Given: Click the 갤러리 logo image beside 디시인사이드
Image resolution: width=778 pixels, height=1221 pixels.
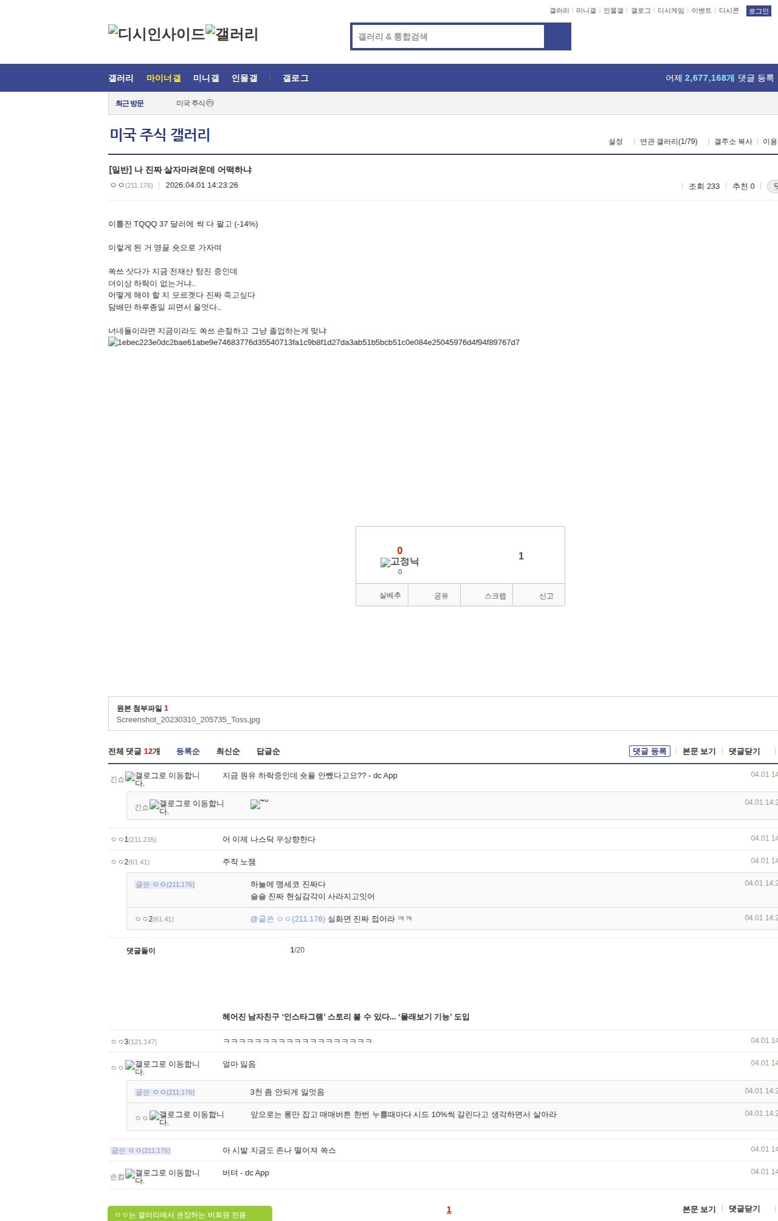Looking at the screenshot, I should point(232,34).
